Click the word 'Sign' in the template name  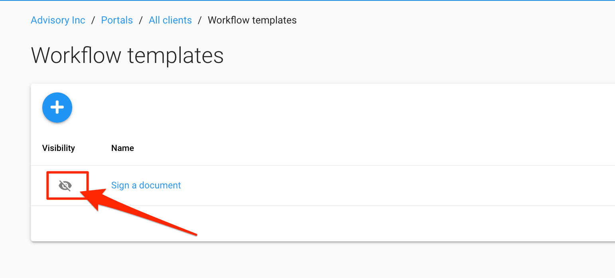click(x=120, y=185)
